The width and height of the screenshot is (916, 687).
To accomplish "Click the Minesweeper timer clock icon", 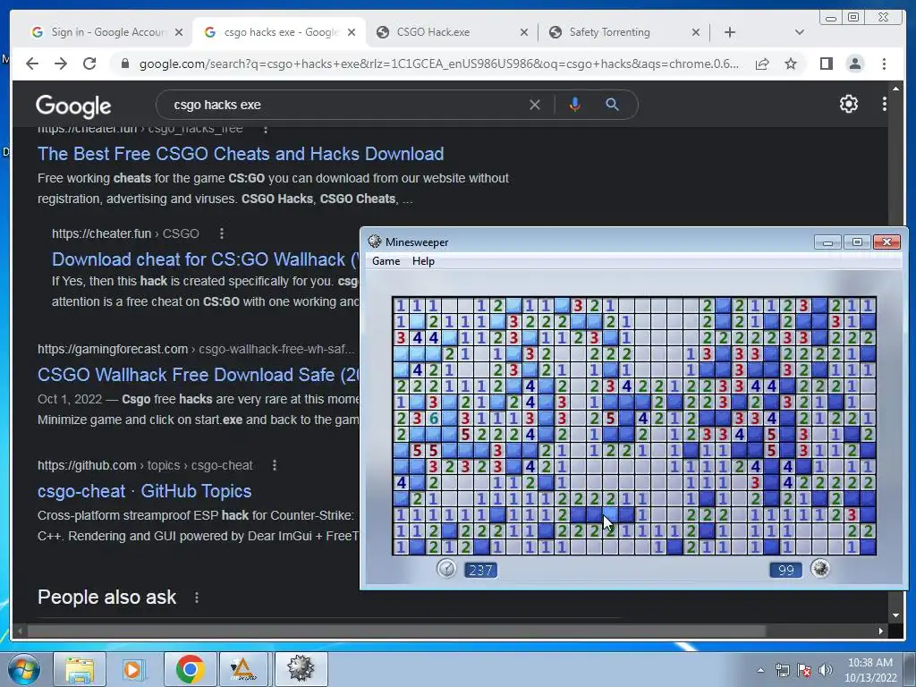I will [446, 568].
